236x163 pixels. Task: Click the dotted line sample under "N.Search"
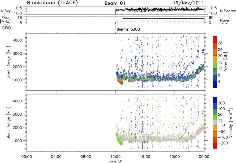pyautogui.click(x=228, y=14)
